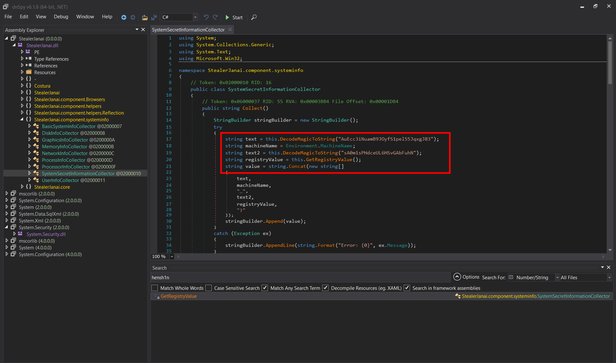This screenshot has width=616, height=363.
Task: Open the GetRegistryValue search result
Action: click(179, 296)
